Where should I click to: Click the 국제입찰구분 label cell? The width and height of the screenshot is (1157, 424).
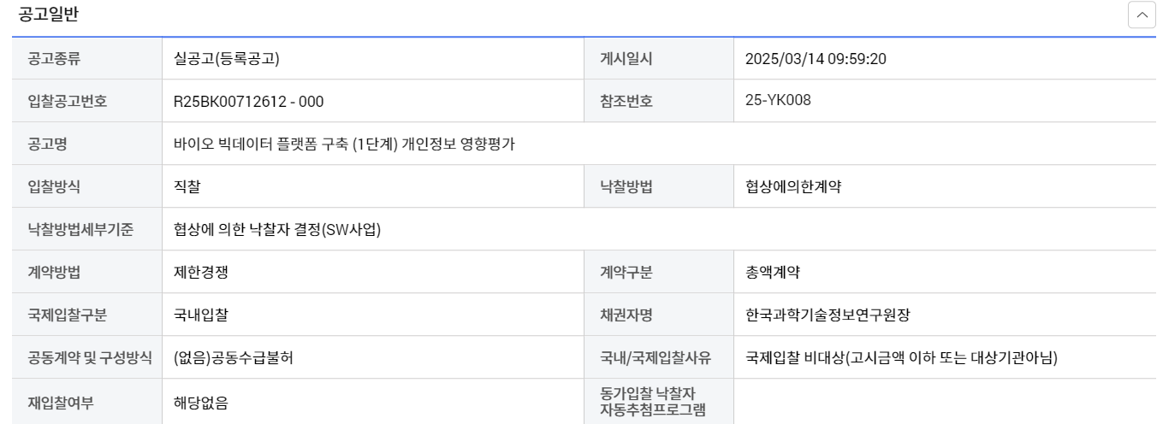coord(87,315)
